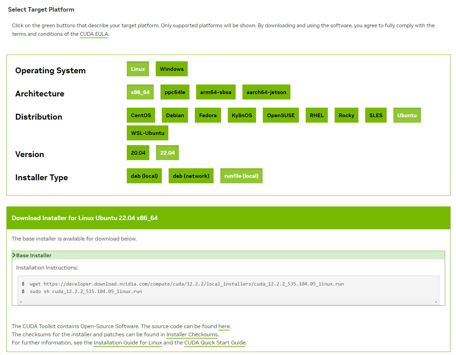Select the OpenSUSE distribution
This screenshot has height=355, width=456.
pyautogui.click(x=281, y=115)
